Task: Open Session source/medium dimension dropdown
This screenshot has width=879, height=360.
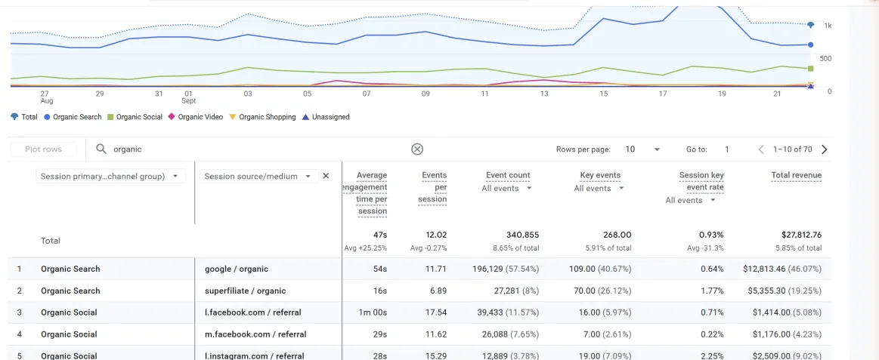Action: click(258, 177)
